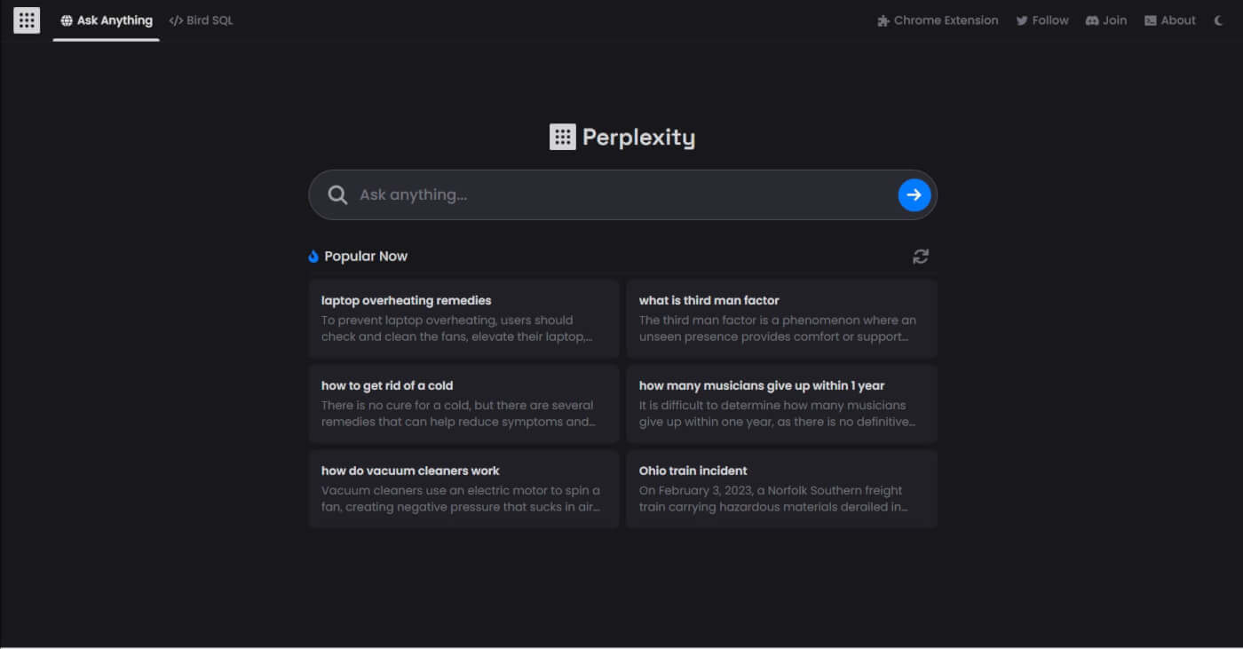Image resolution: width=1243 pixels, height=649 pixels.
Task: Click the code icon beside Bird SQL
Action: (x=175, y=20)
